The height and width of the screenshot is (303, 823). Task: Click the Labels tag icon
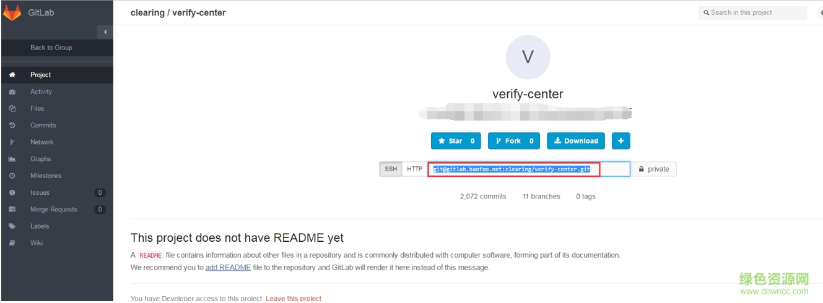(x=12, y=226)
